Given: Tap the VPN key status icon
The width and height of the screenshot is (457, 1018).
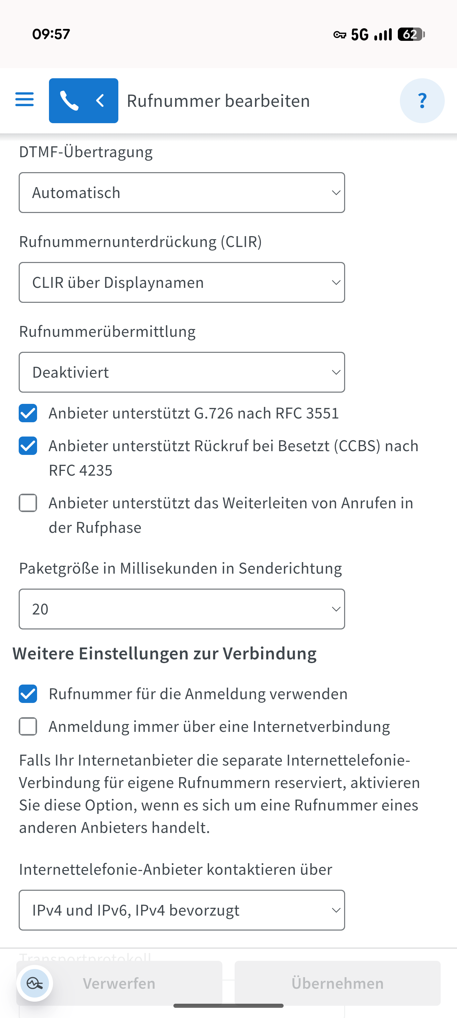Looking at the screenshot, I should point(339,35).
